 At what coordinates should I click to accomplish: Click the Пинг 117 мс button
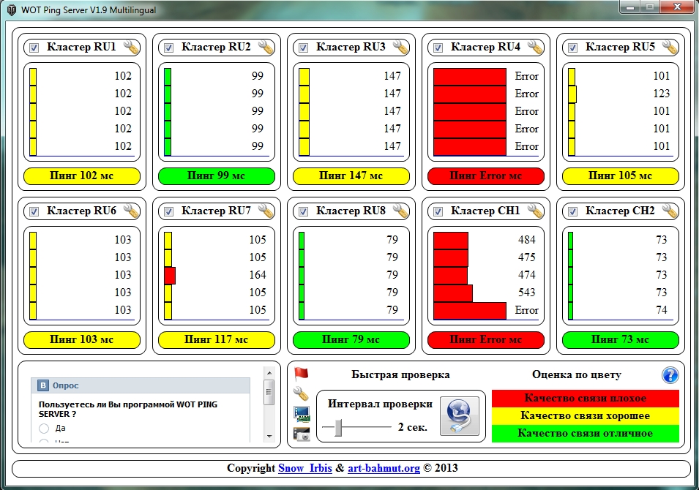[x=216, y=340]
